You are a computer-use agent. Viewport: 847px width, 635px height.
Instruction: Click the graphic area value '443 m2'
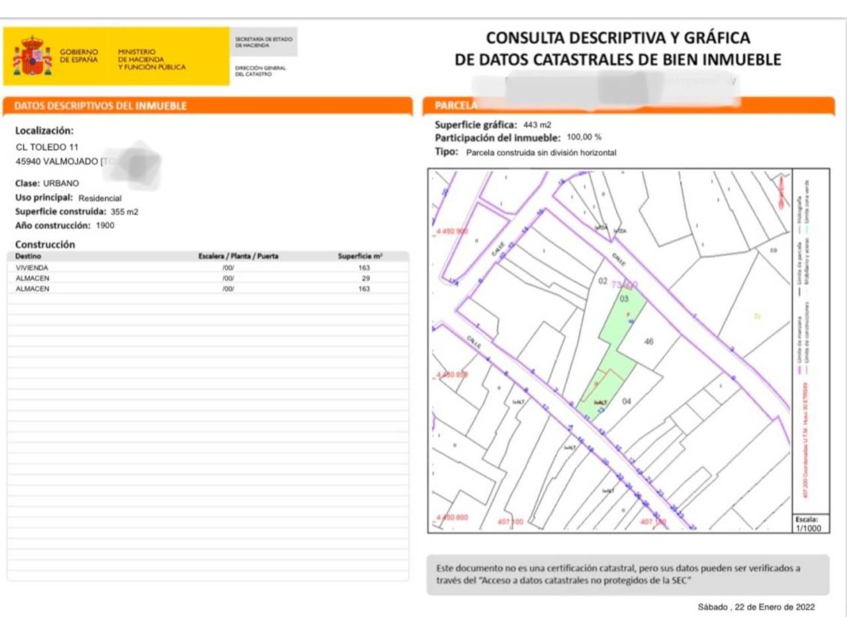[537, 124]
